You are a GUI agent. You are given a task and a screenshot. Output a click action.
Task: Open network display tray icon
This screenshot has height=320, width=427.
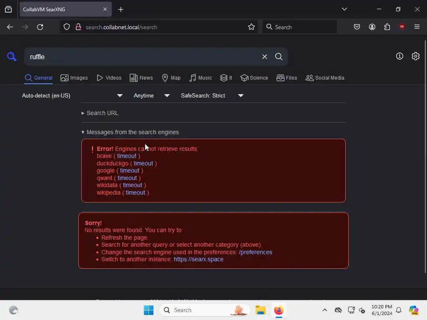351,310
